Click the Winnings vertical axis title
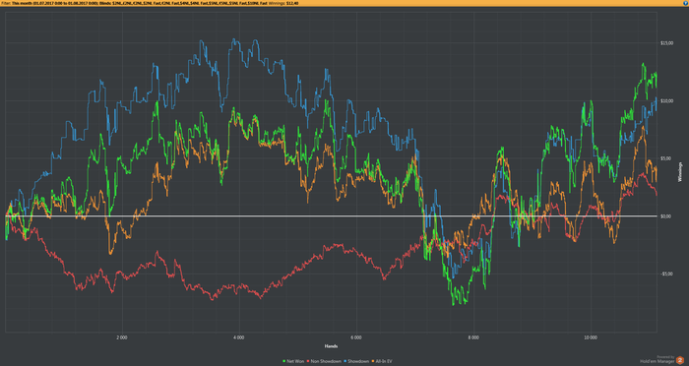 (680, 172)
